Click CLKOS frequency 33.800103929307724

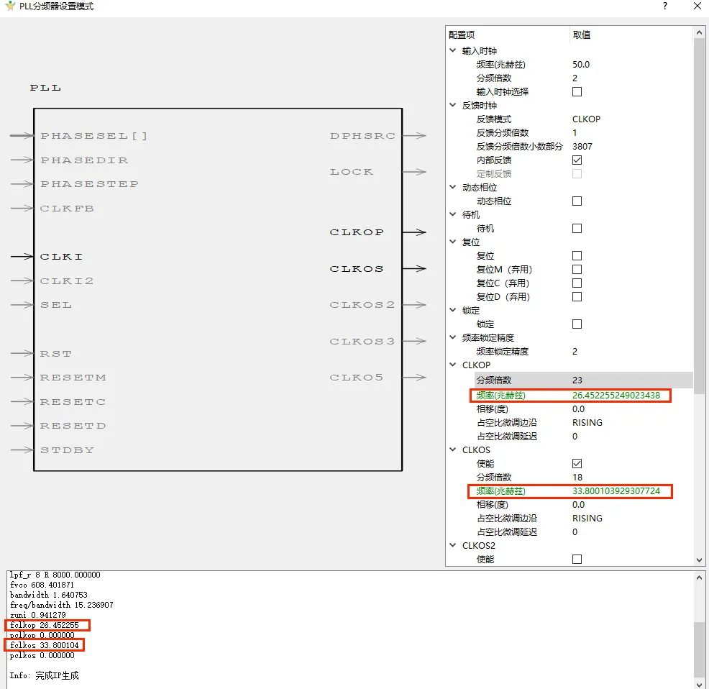tap(616, 490)
